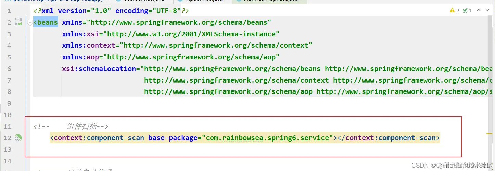Place cursor on xmlns:xsi attribute
The width and height of the screenshot is (495, 171).
tap(82, 34)
